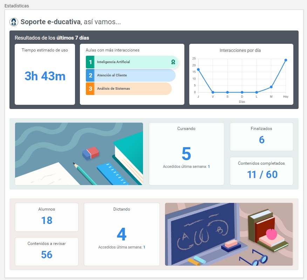Open the Contenidos a revisar card

click(x=47, y=251)
